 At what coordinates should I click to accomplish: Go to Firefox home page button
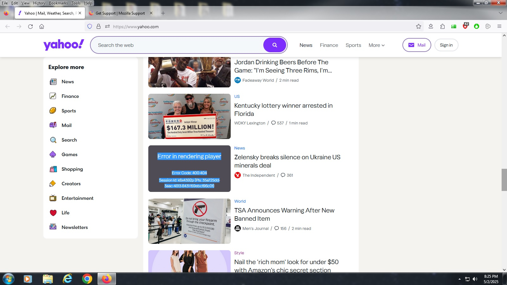point(42,27)
